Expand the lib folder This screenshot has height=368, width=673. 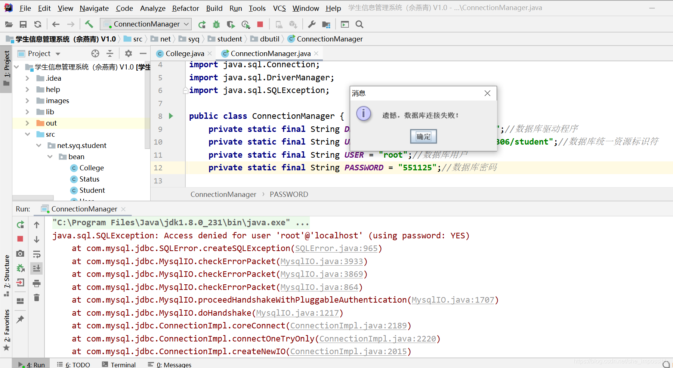[x=27, y=112]
